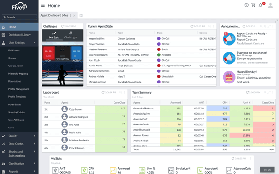The height and width of the screenshot is (174, 279).
Task: Toggle dashboard fullscreen arrows icon
Action: (276, 21)
